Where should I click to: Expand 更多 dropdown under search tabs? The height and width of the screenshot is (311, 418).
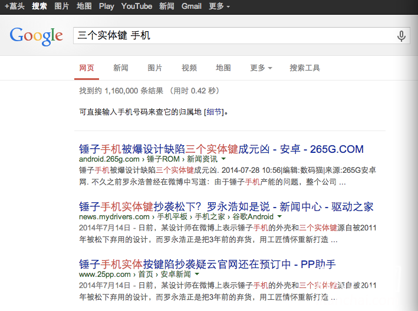pos(261,68)
